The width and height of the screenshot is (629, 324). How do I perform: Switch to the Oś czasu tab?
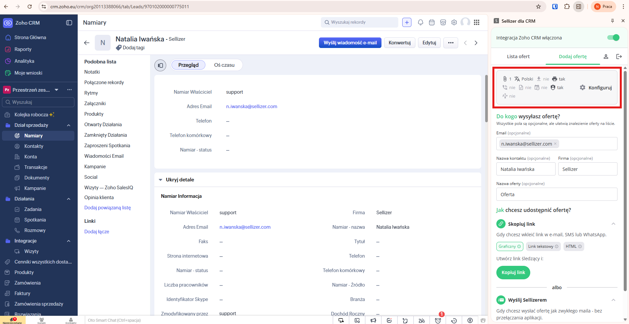(224, 65)
